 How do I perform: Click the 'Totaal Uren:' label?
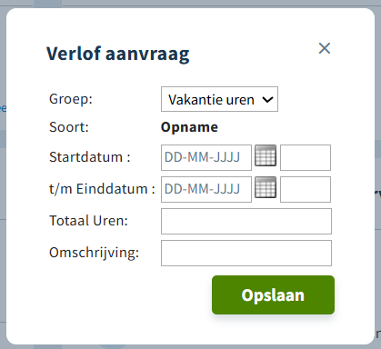click(x=88, y=221)
